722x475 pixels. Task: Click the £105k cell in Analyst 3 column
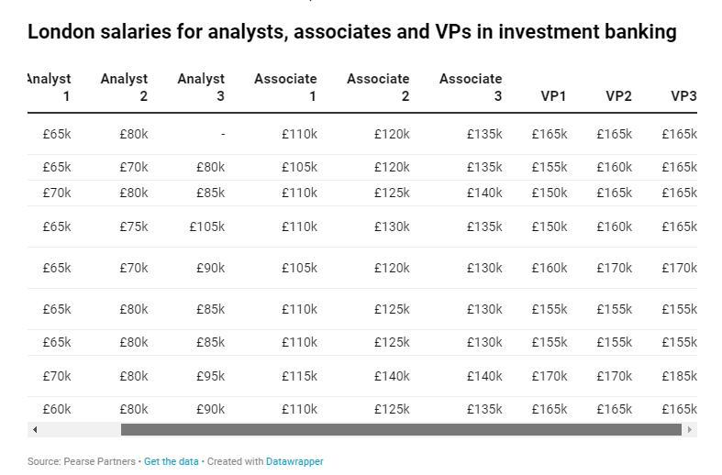point(207,226)
